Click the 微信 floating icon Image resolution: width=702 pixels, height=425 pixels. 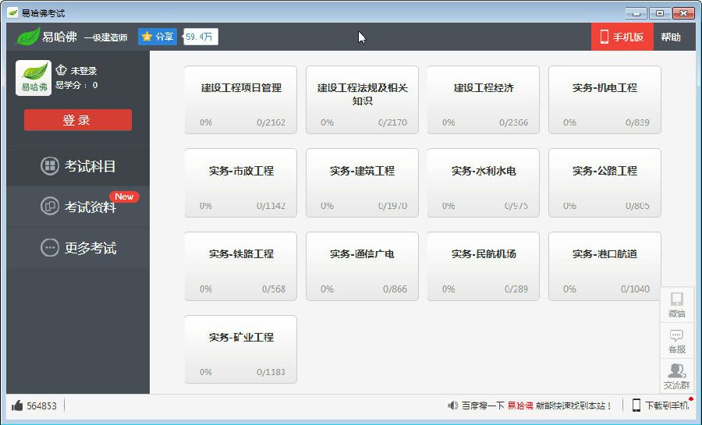pos(676,304)
